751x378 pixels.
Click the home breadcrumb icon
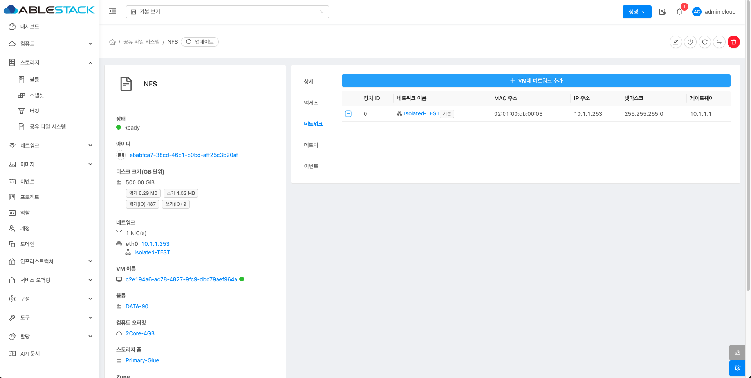pos(112,42)
